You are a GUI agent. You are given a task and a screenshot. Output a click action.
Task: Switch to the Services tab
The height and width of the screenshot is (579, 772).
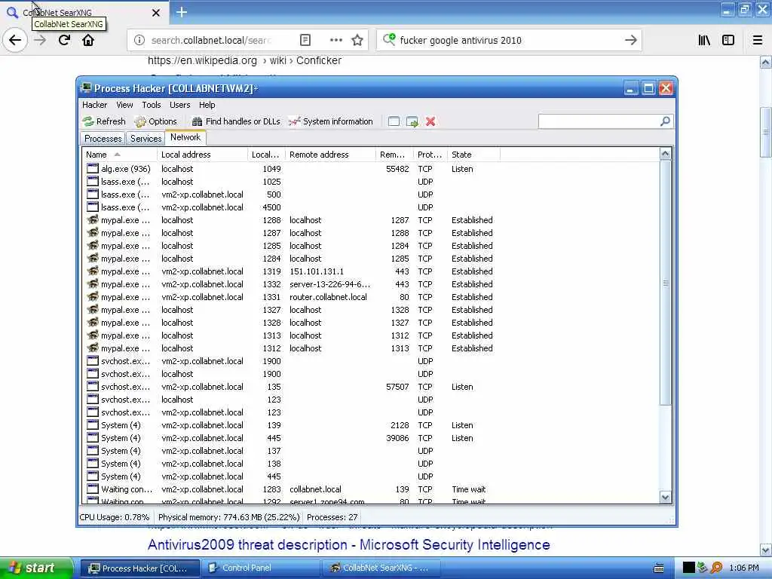click(x=146, y=139)
